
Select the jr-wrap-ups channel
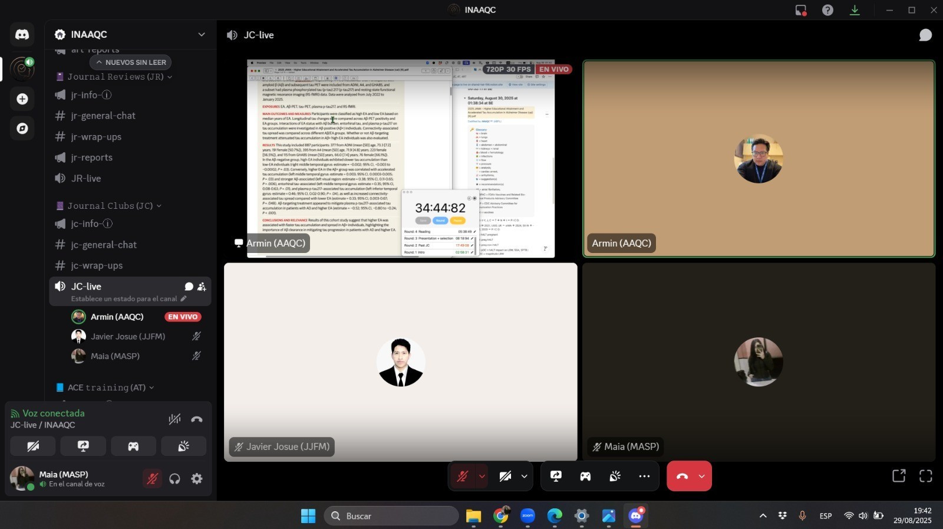[x=96, y=137]
